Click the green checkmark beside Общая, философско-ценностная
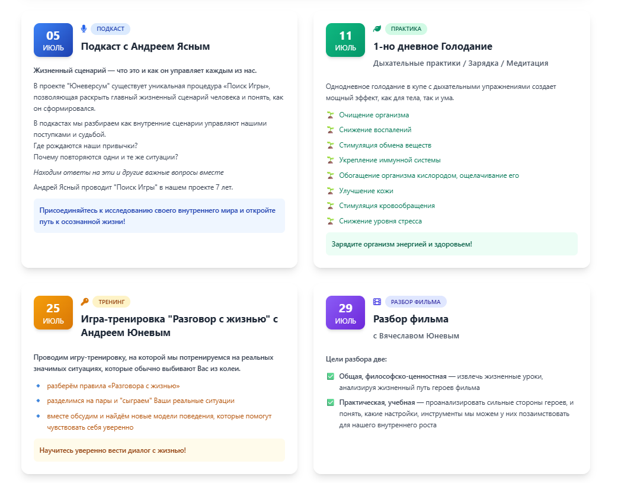Viewport: 621px width, 483px height. tap(330, 376)
